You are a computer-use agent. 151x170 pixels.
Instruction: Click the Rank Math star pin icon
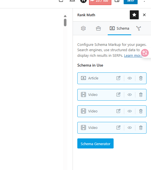[134, 15]
